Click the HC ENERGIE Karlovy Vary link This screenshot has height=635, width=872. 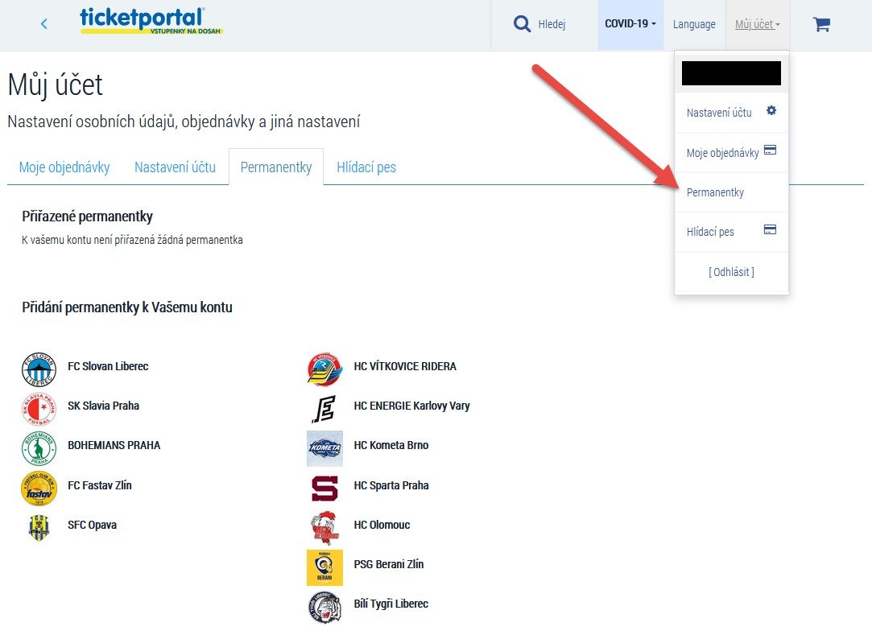[x=411, y=406]
